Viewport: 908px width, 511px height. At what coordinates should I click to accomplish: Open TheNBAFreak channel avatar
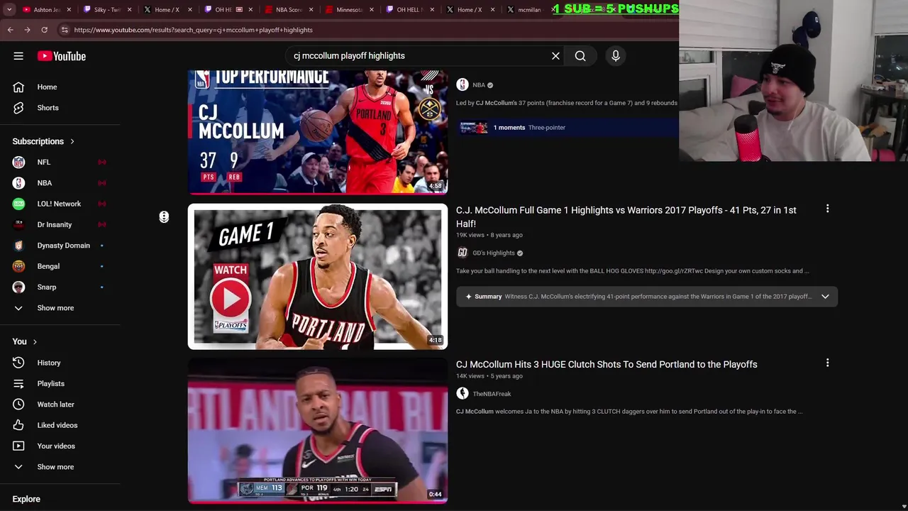click(x=463, y=394)
